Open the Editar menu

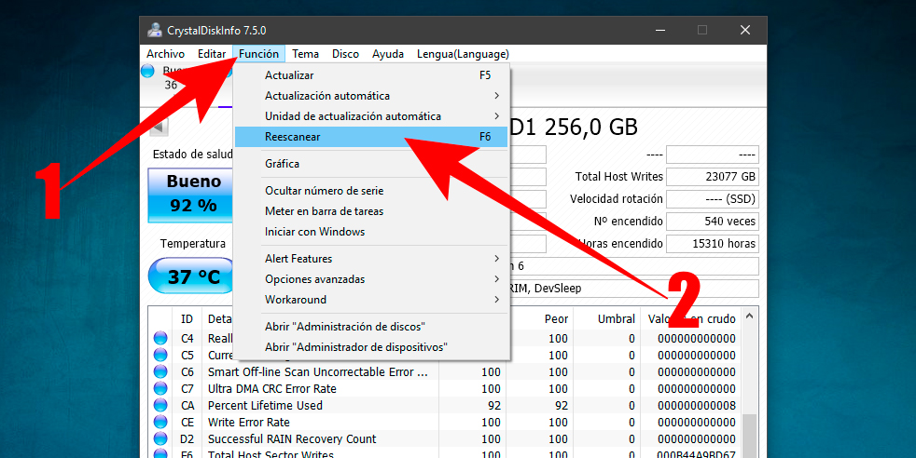(x=212, y=54)
